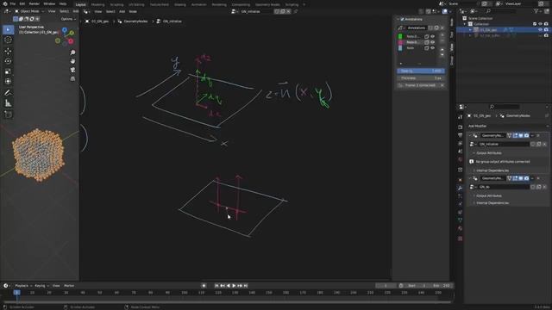The image size is (552, 310).
Task: Adjust the annotation Opacity slider
Action: pos(421,71)
